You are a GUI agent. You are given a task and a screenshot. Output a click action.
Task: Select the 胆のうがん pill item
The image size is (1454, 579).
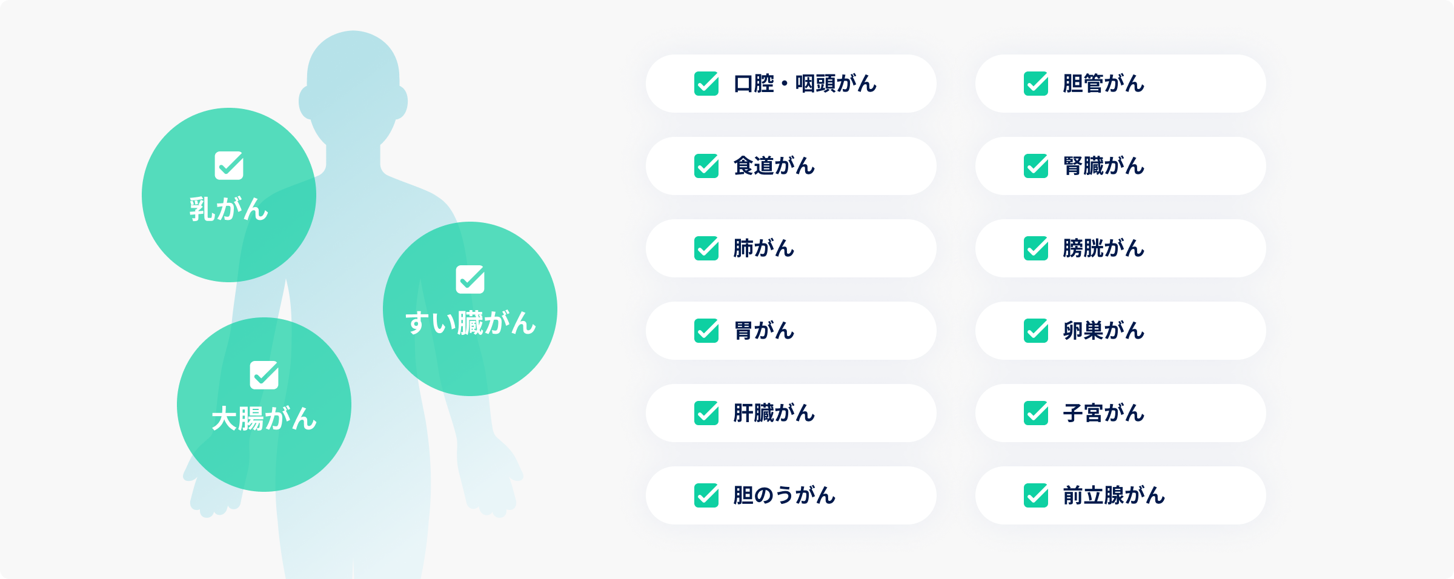(x=791, y=495)
